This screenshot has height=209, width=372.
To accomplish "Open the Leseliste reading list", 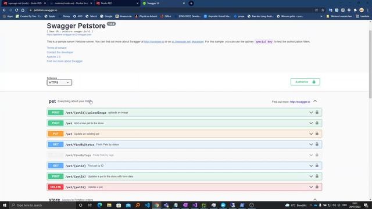I will pyautogui.click(x=363, y=16).
